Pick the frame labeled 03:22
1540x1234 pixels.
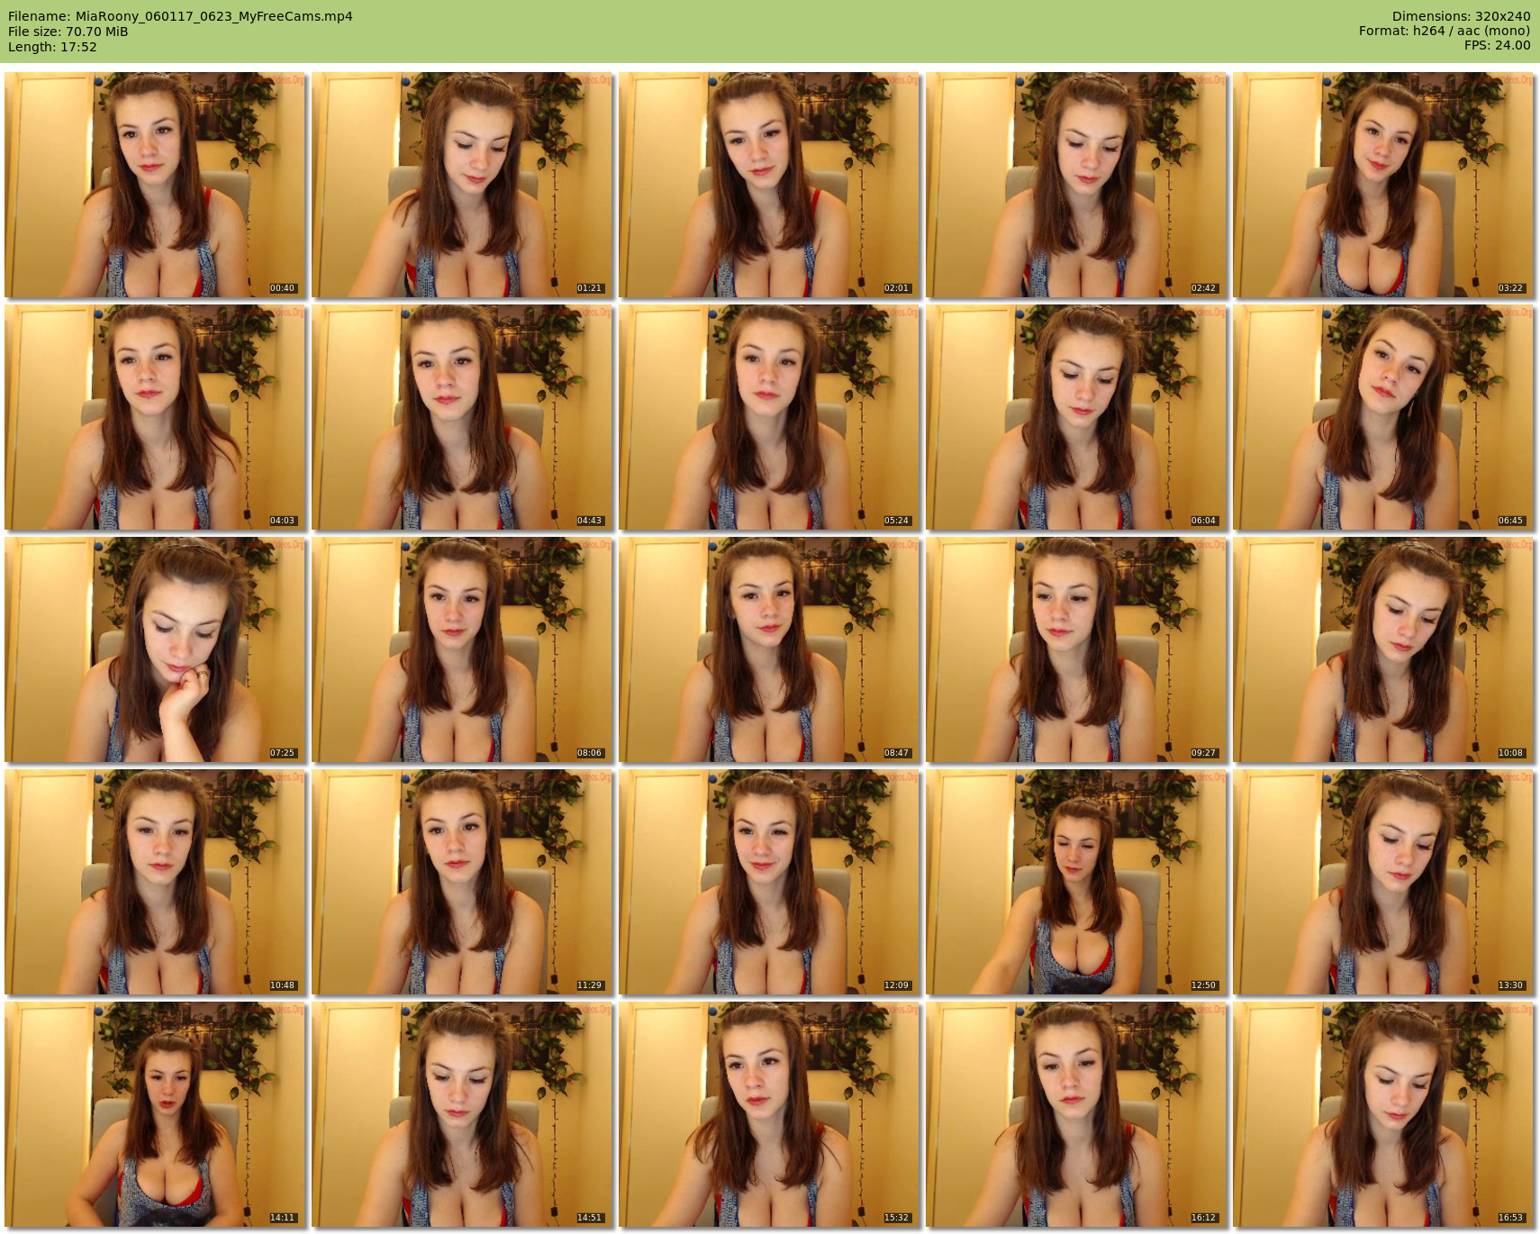(x=1383, y=185)
